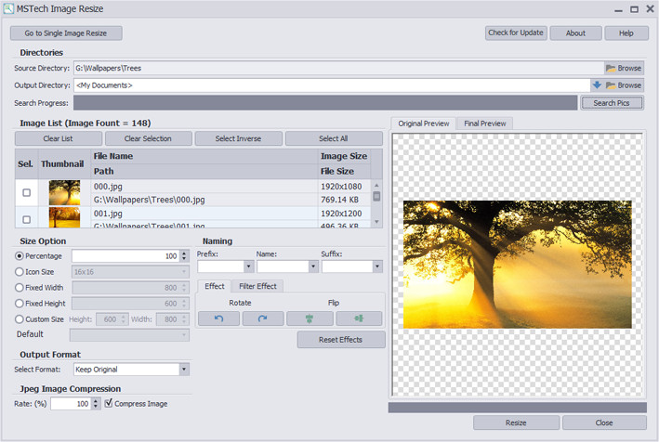Select the Percentage radio button

(19, 256)
